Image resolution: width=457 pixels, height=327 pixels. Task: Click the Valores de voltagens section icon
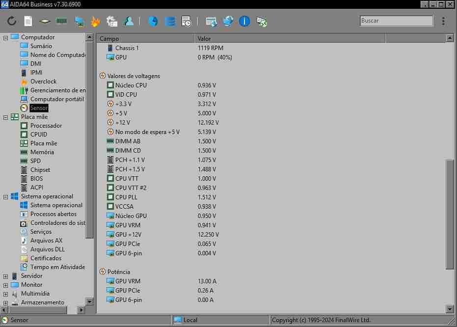pos(102,76)
